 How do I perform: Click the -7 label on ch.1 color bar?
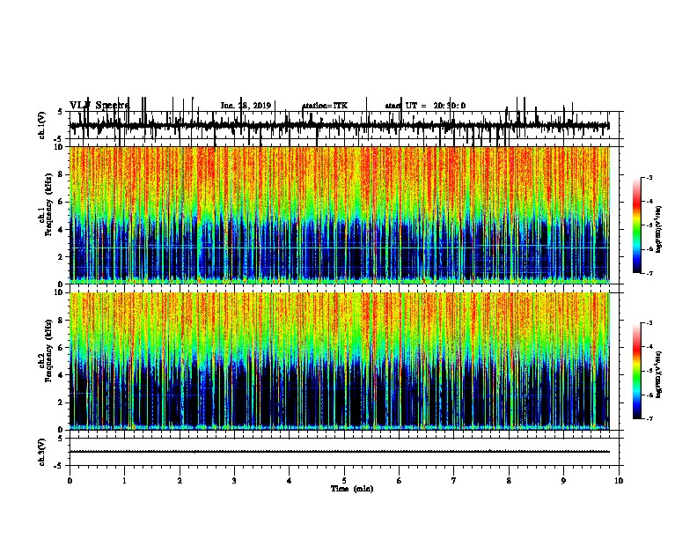point(649,273)
